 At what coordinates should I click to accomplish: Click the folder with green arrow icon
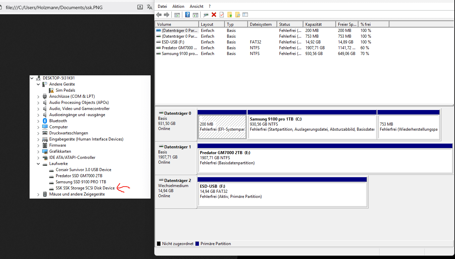230,15
